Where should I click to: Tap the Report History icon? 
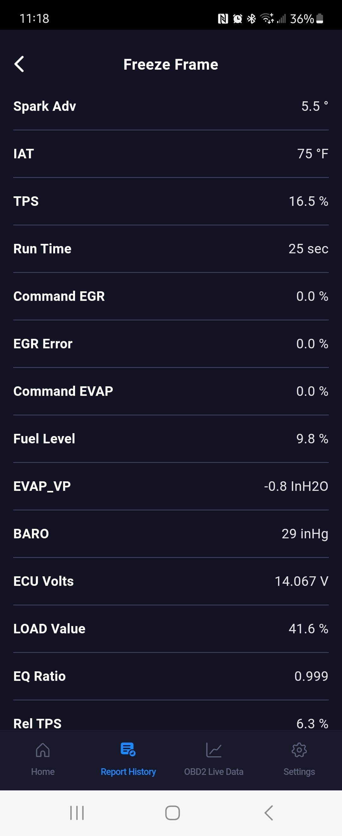coord(128,749)
